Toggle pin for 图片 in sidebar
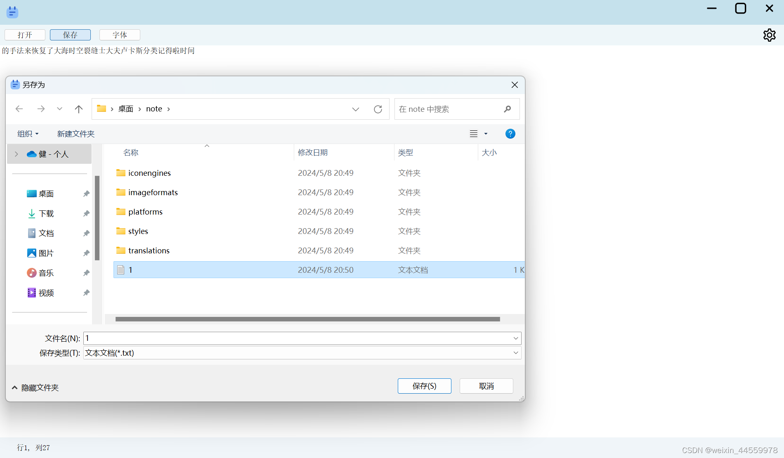Screen dimensions: 784x458 pyautogui.click(x=86, y=253)
